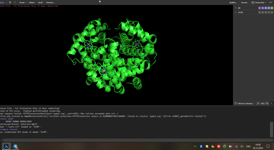
Task: Click the console output scrollbar
Action: coord(272,130)
